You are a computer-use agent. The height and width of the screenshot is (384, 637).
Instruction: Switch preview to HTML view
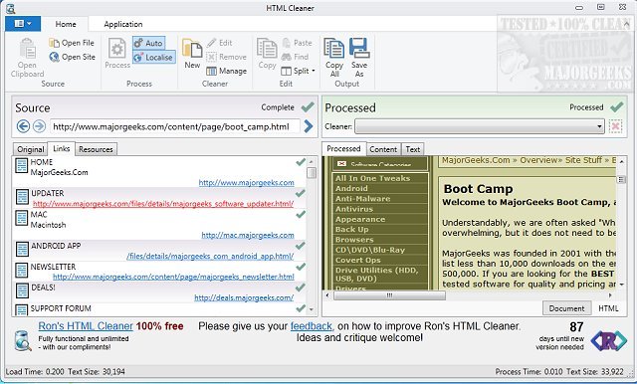608,308
